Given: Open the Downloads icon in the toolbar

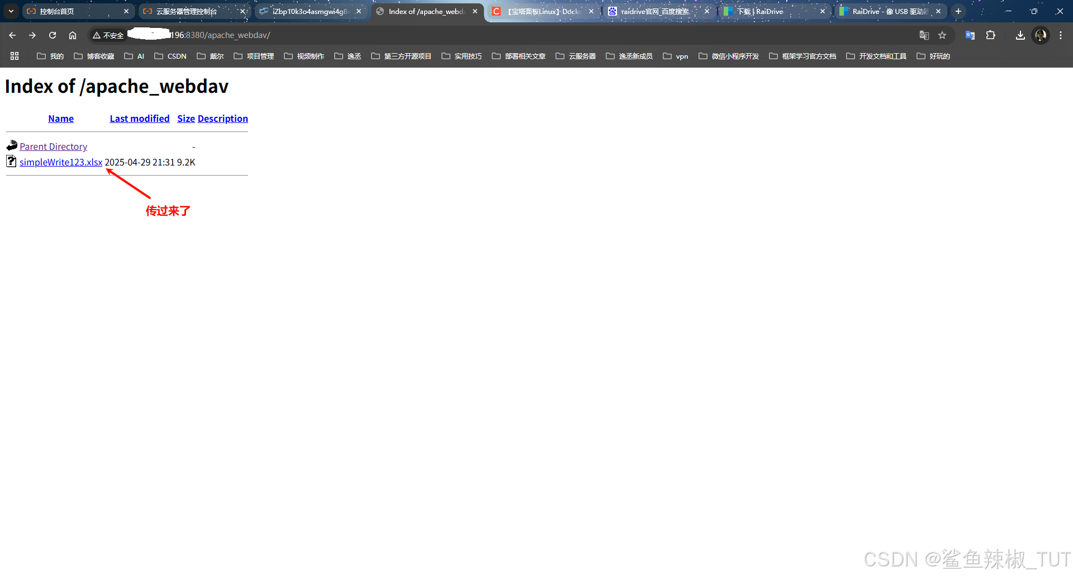Looking at the screenshot, I should [1020, 35].
